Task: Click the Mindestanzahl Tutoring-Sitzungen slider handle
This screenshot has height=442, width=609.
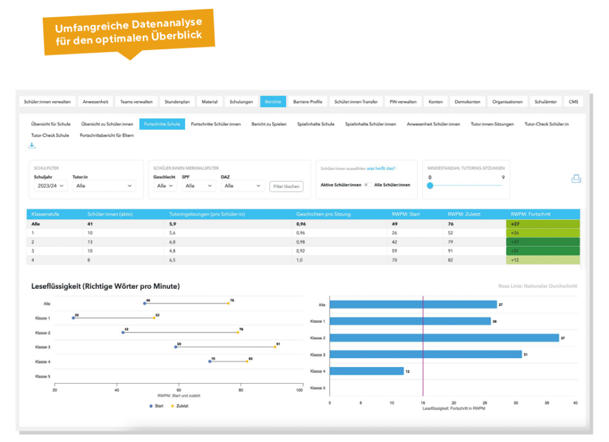Action: tap(430, 185)
